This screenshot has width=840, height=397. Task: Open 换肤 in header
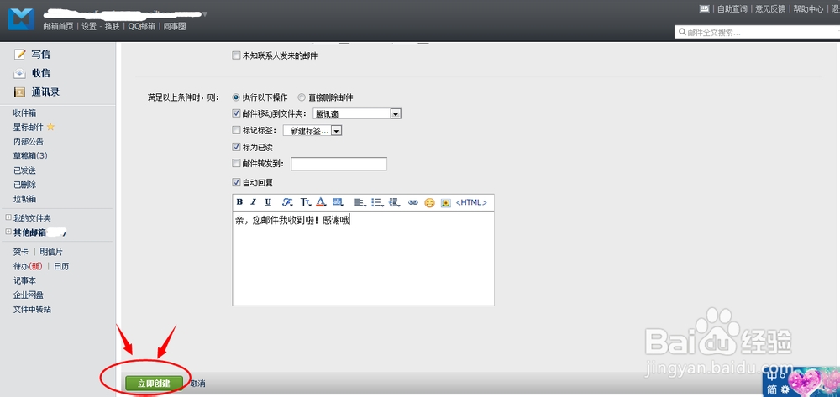(112, 26)
